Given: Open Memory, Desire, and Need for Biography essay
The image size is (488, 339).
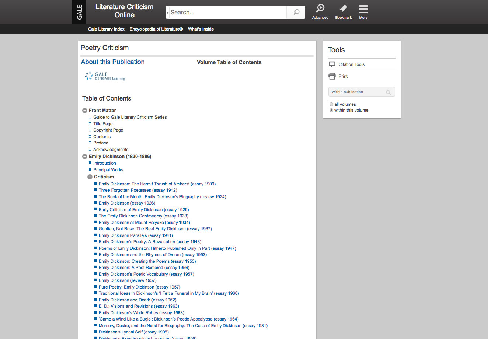Looking at the screenshot, I should [183, 326].
